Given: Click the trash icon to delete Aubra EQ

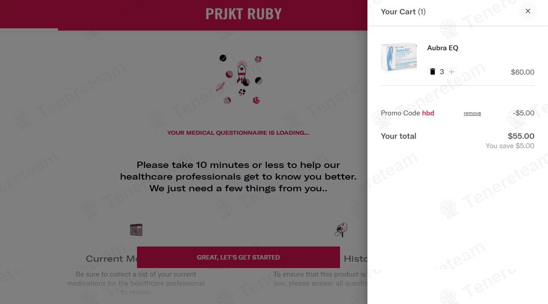Looking at the screenshot, I should click(x=433, y=72).
